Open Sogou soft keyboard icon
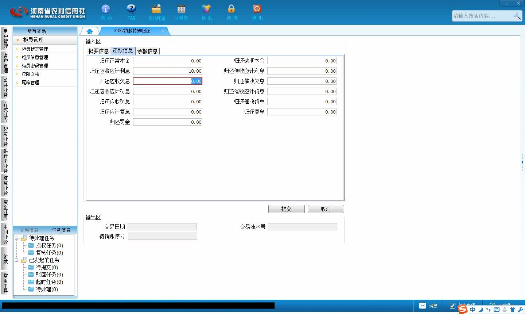The image size is (525, 314). coord(496,310)
